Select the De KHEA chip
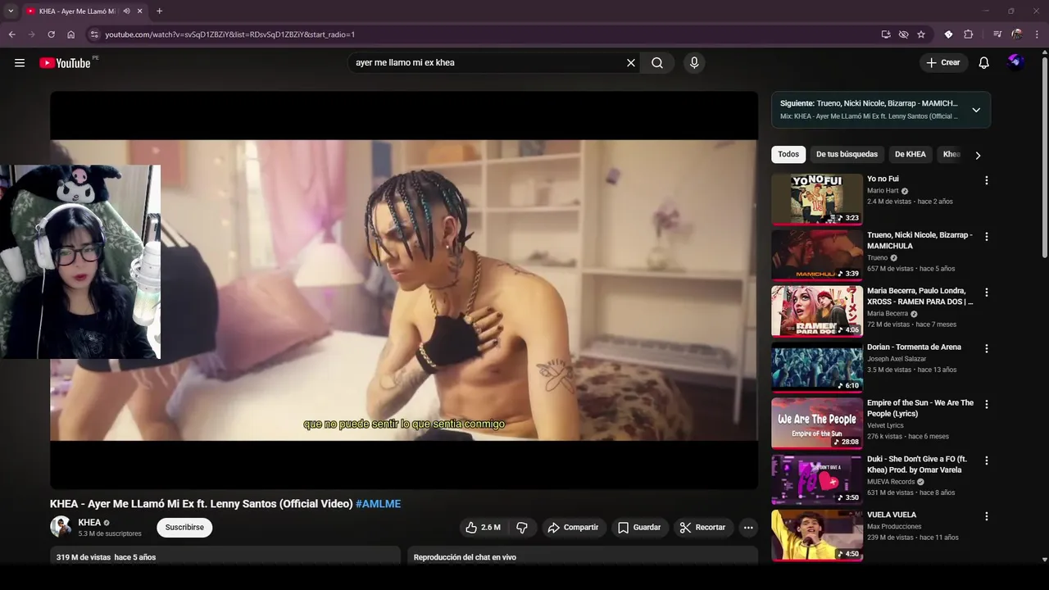 (910, 154)
